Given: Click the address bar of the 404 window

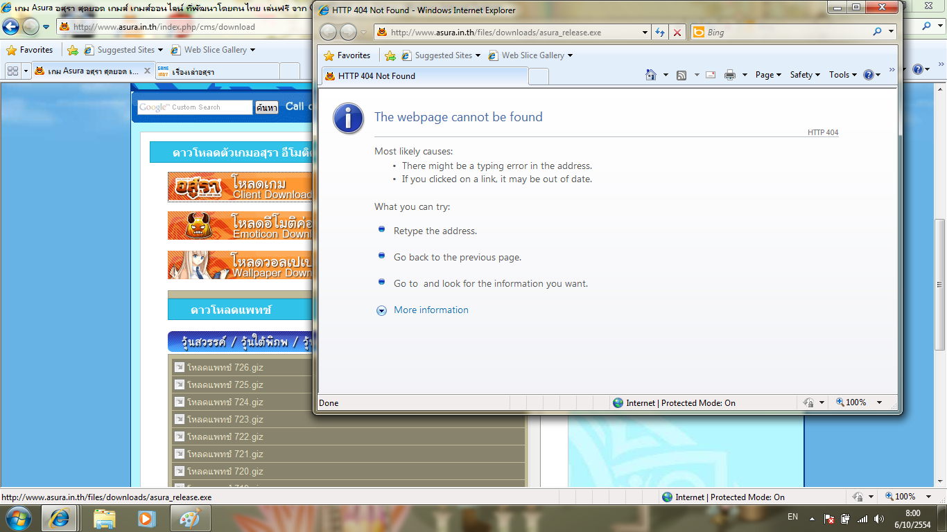Looking at the screenshot, I should point(506,32).
